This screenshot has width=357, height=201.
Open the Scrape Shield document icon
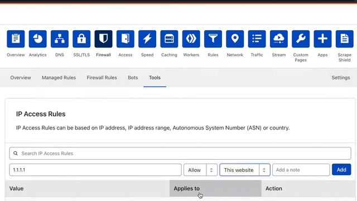(345, 39)
